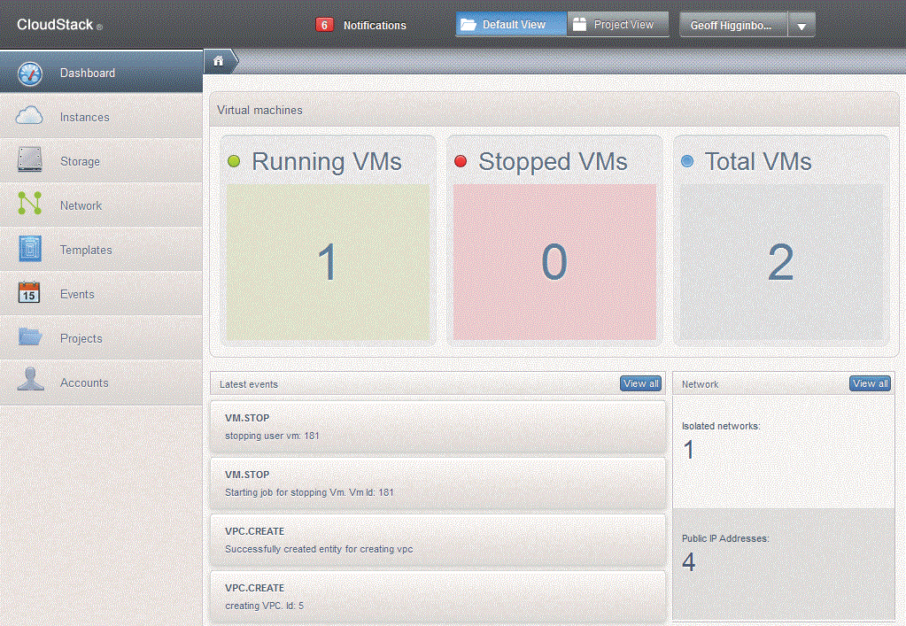Click the green Running VMs status dot
906x626 pixels.
coord(234,161)
